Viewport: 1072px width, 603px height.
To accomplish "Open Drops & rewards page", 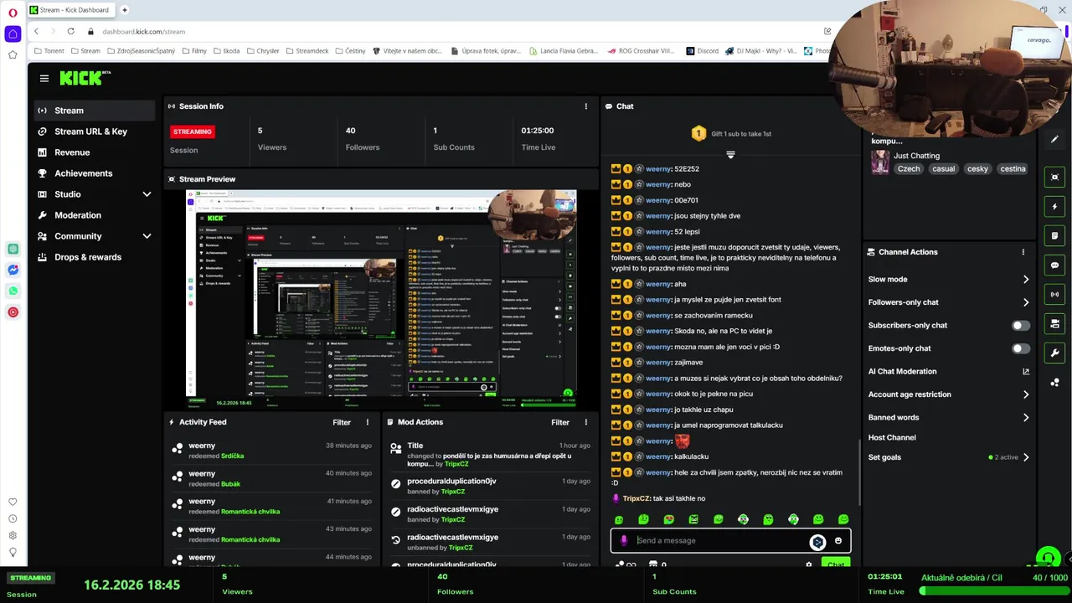I will 95,257.
